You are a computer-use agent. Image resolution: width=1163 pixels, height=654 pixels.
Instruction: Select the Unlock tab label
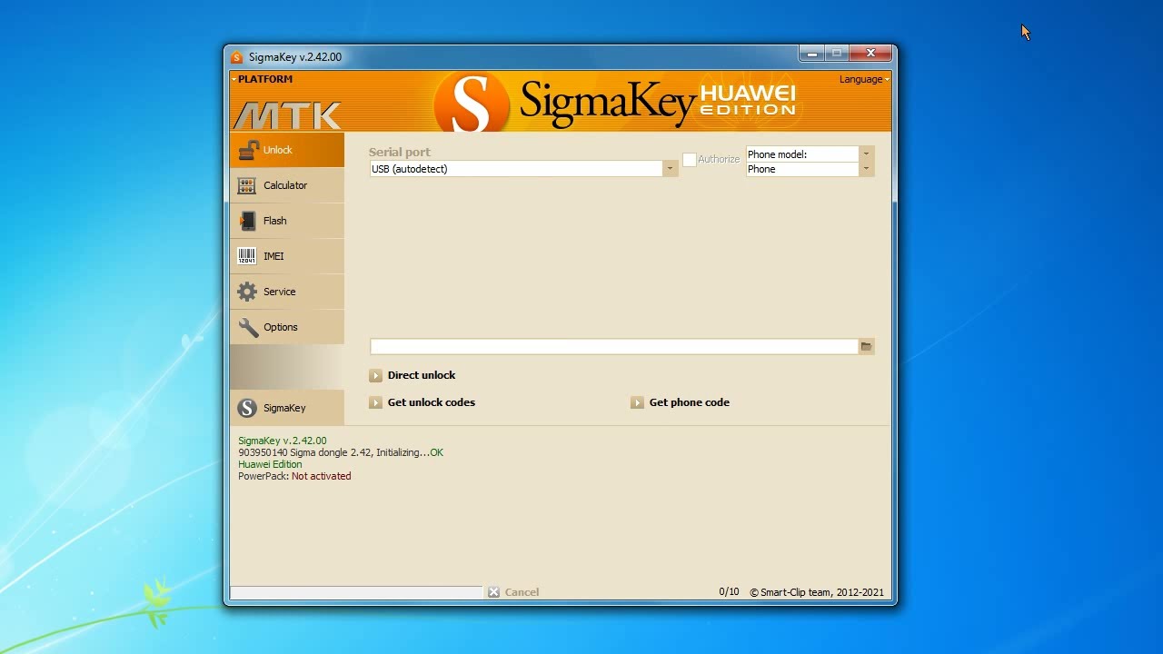point(278,150)
